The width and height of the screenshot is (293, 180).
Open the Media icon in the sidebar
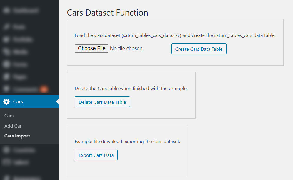6,52
